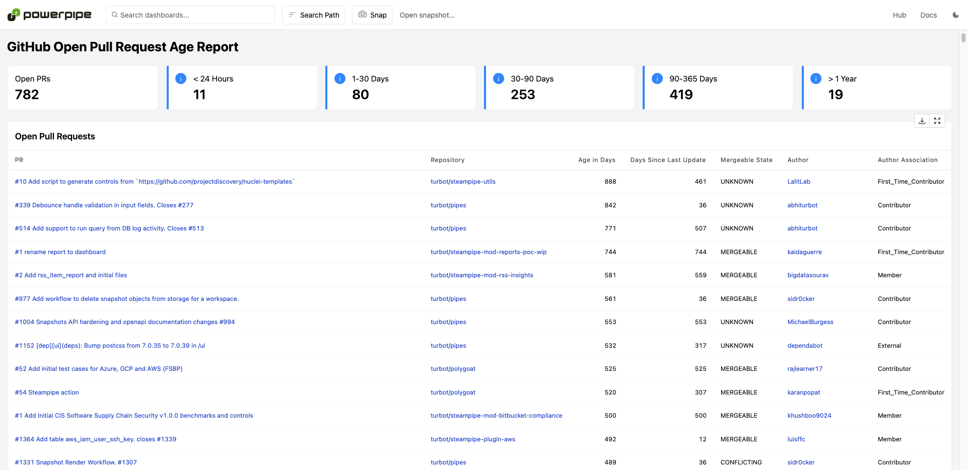967x470 pixels.
Task: Click CONFLICTING state in PR #1331 row
Action: pyautogui.click(x=741, y=462)
